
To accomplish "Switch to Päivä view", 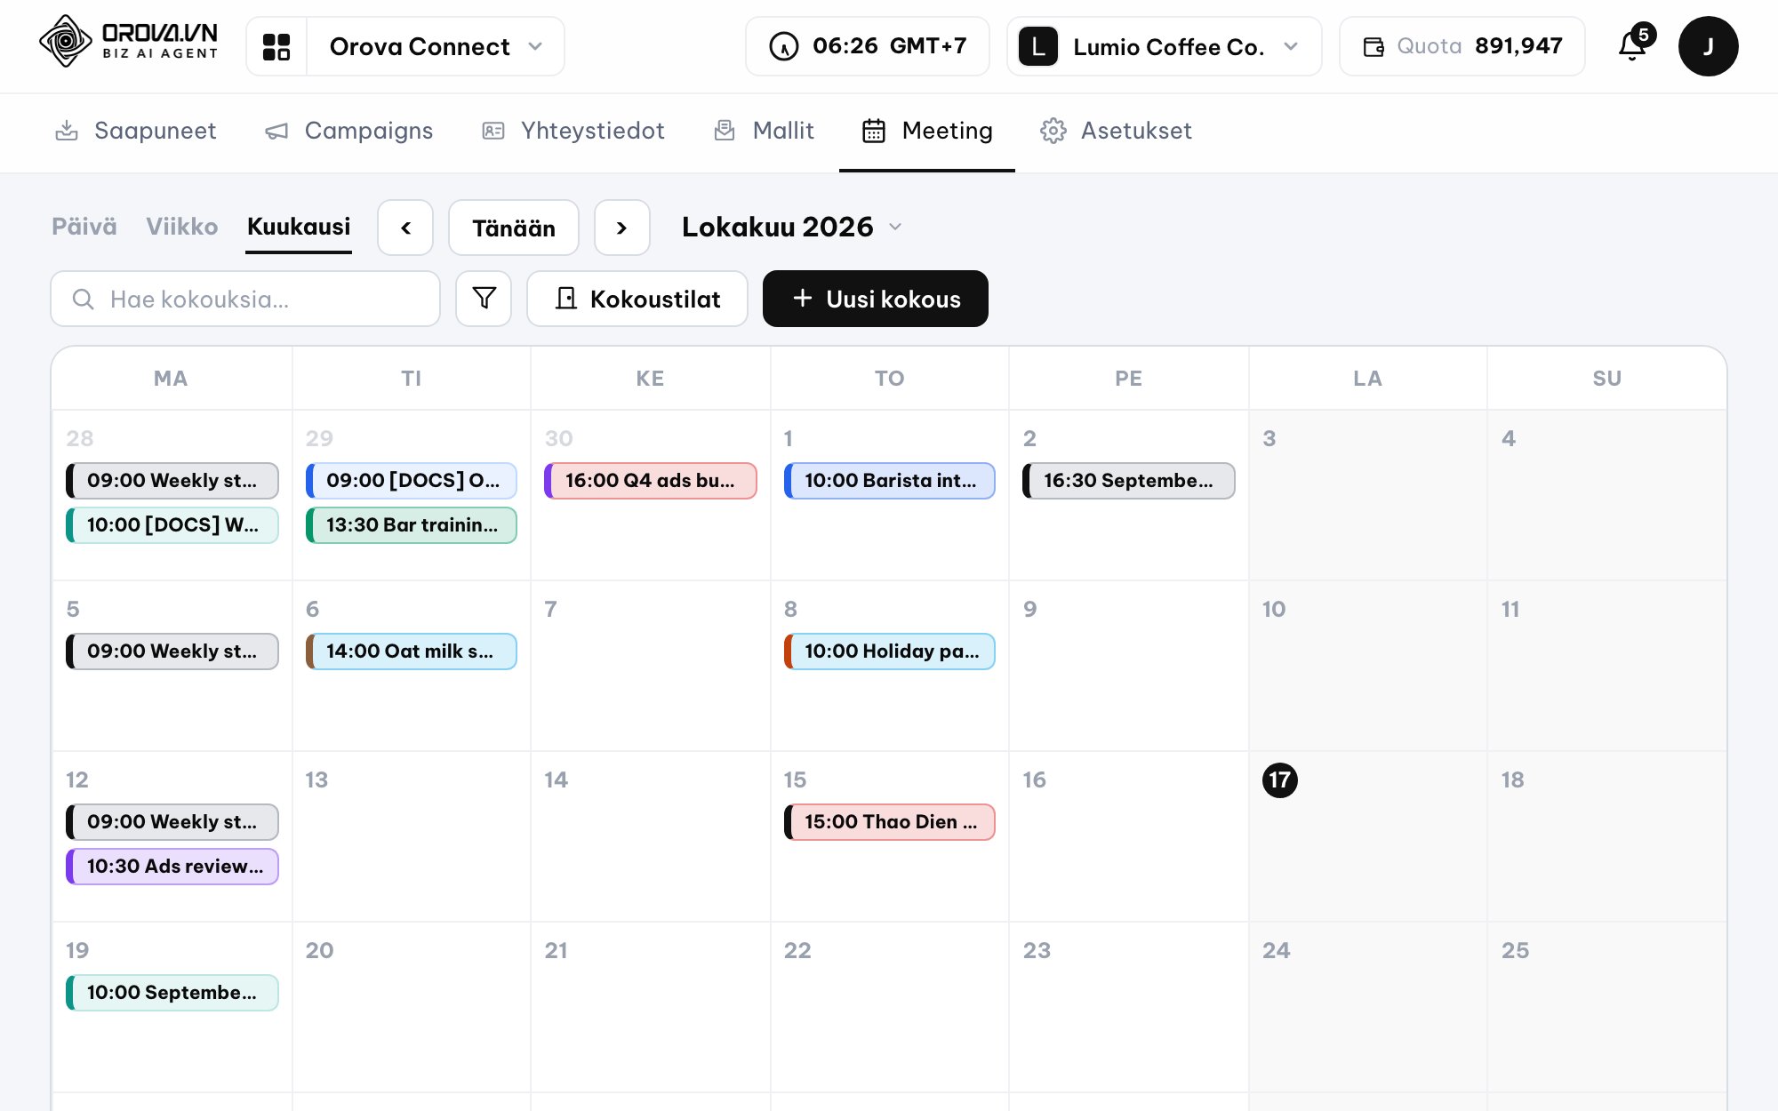I will [x=84, y=227].
